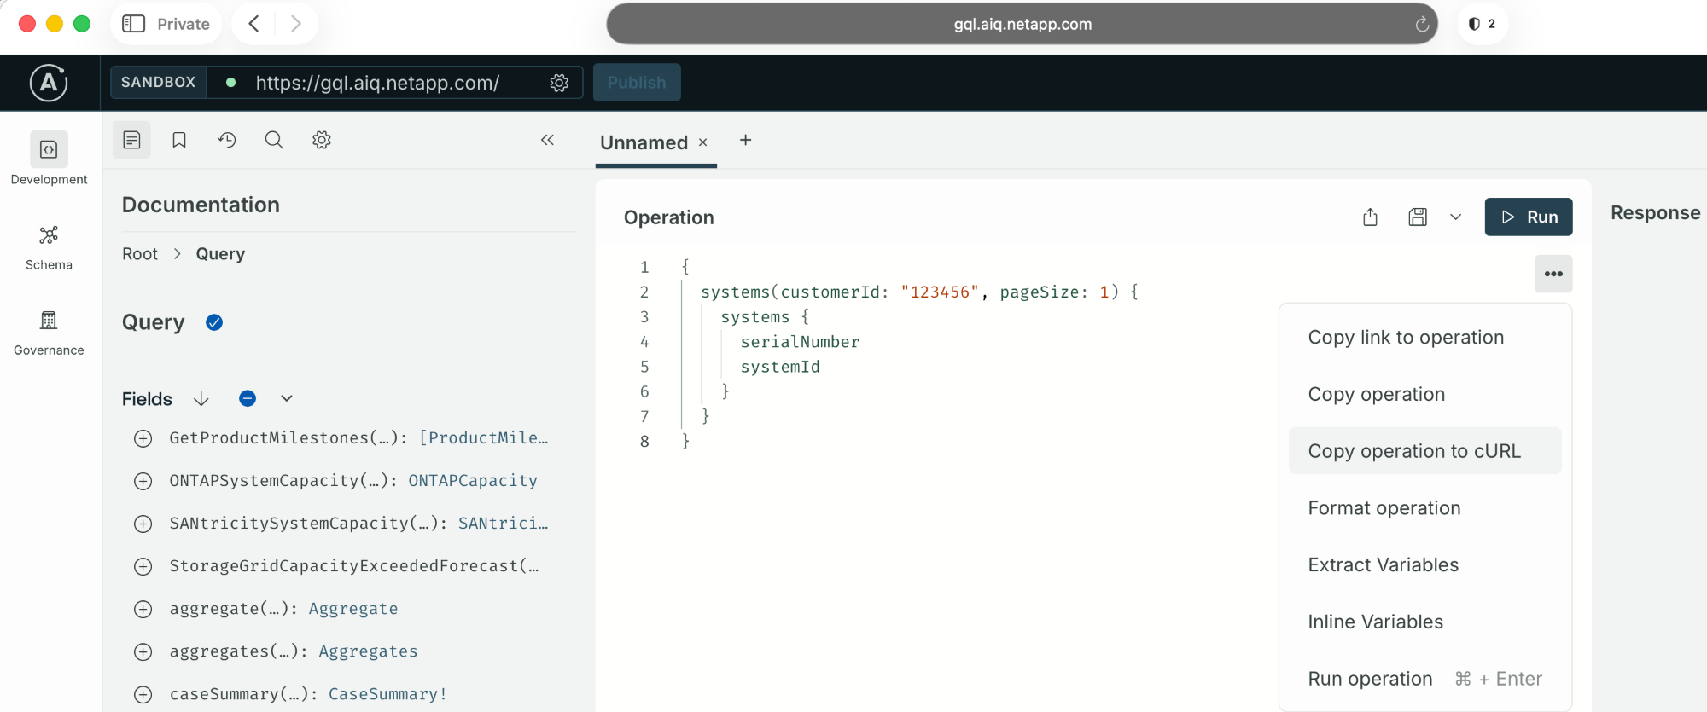This screenshot has height=712, width=1707.
Task: Click the save operation disk icon
Action: pos(1418,217)
